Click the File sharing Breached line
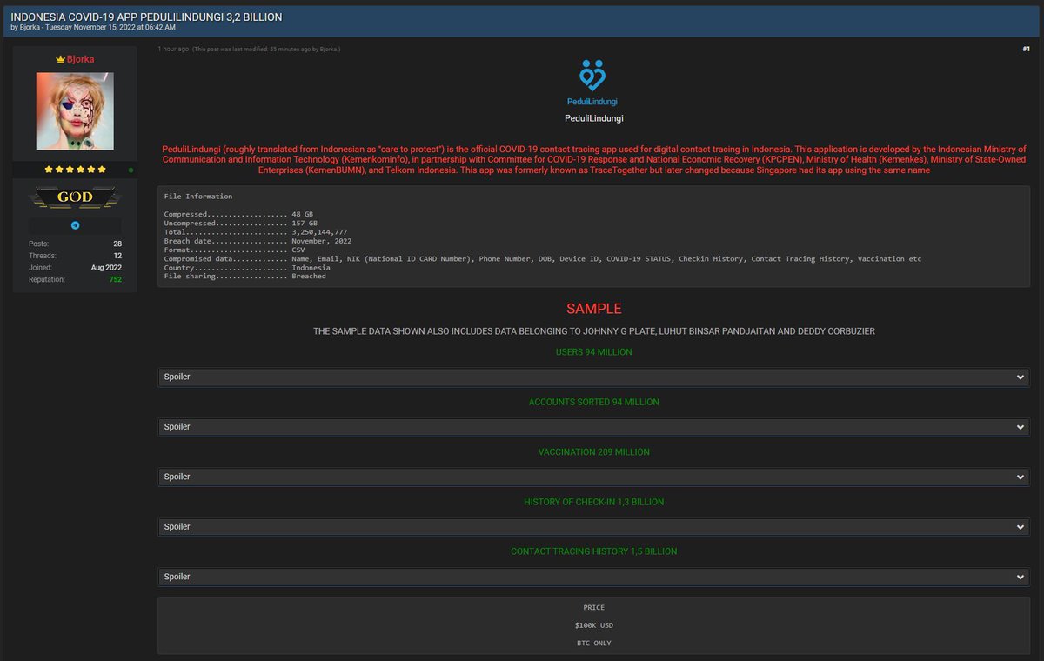Image resolution: width=1044 pixels, height=661 pixels. click(244, 277)
